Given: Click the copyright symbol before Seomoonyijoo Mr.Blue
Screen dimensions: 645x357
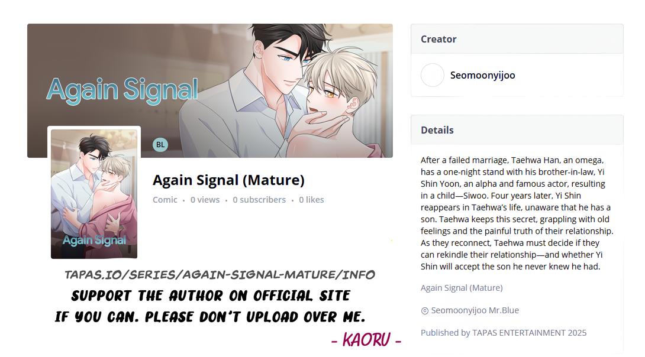Looking at the screenshot, I should click(x=424, y=311).
